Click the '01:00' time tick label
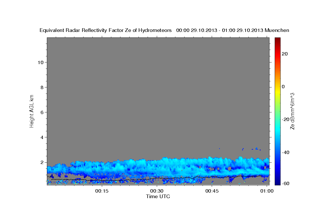Viewport: 333px width, 222px height. [267, 191]
